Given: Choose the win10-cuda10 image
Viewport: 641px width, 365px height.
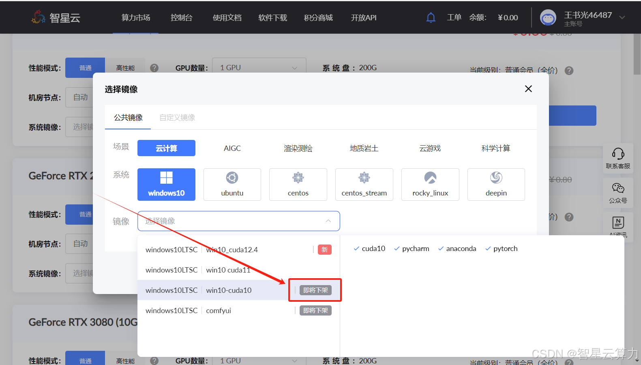Looking at the screenshot, I should (x=238, y=290).
